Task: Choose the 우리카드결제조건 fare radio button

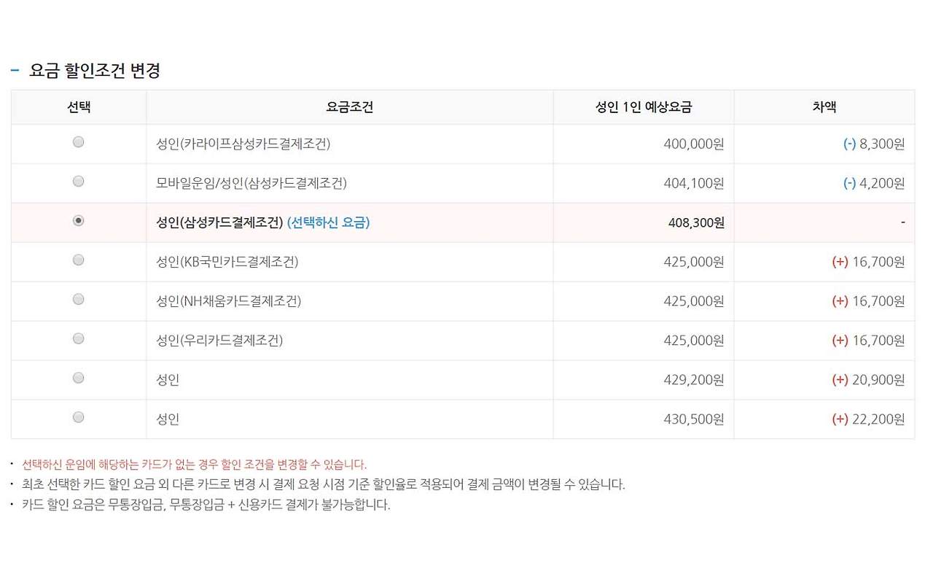Action: pos(79,339)
